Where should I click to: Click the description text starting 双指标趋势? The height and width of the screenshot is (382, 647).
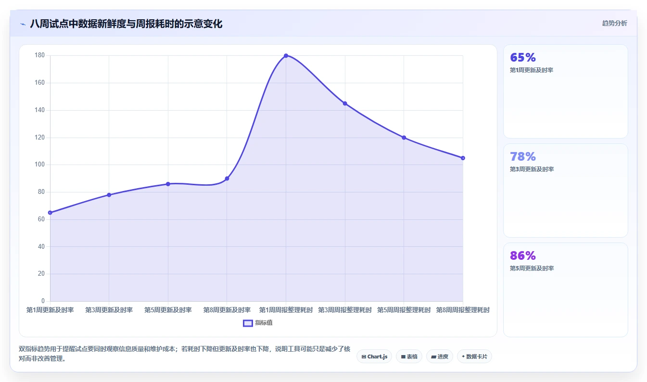(x=184, y=354)
